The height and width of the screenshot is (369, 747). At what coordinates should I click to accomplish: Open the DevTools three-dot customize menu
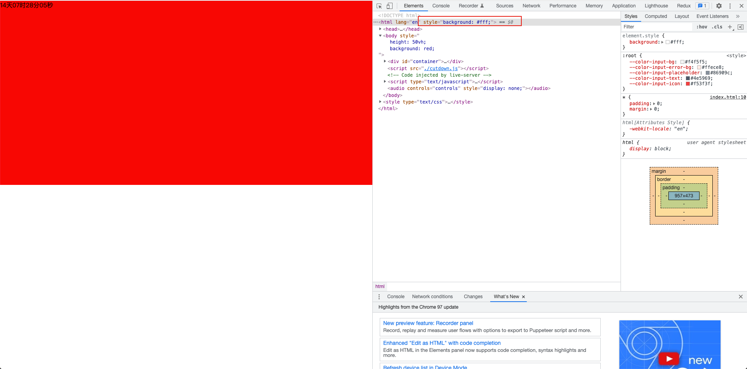click(730, 6)
